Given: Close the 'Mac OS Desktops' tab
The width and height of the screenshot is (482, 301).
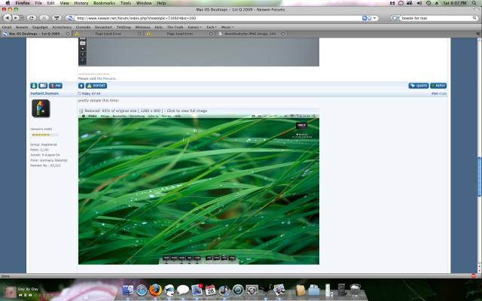Looking at the screenshot, I should click(68, 34).
